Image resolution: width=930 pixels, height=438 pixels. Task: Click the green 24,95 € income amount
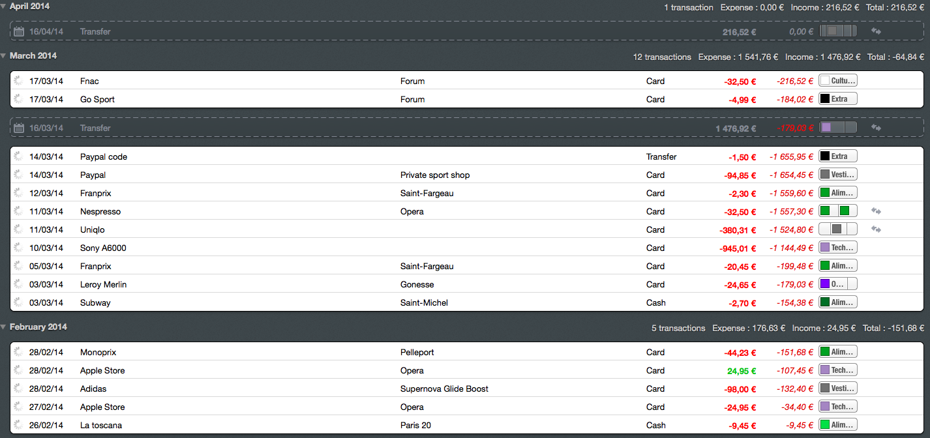click(742, 370)
